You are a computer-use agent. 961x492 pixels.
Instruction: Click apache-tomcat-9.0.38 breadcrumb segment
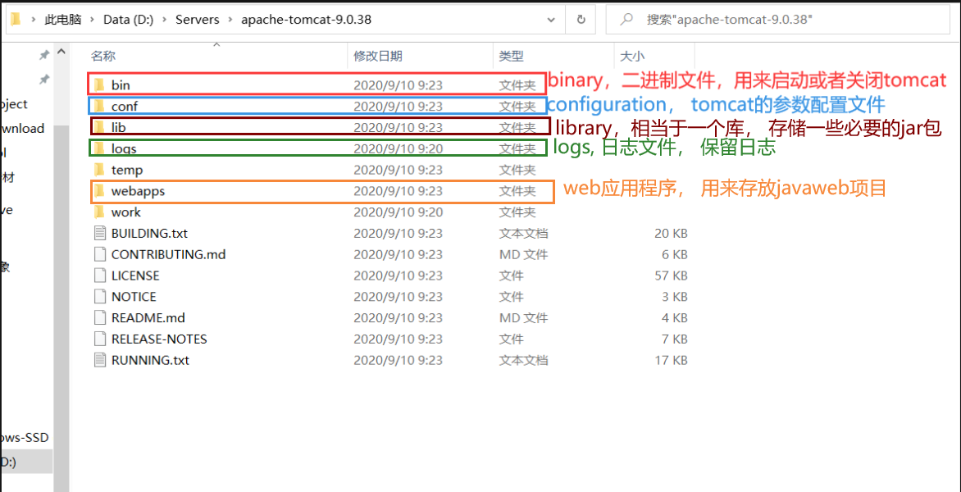(306, 20)
